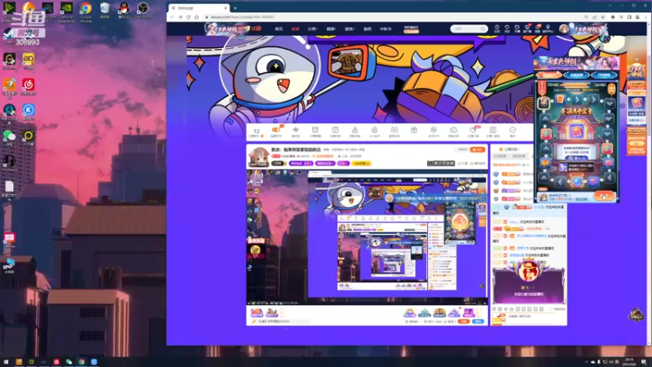The height and width of the screenshot is (367, 652).
Task: Click the upper up-chevron in the game widget
Action: 545,119
